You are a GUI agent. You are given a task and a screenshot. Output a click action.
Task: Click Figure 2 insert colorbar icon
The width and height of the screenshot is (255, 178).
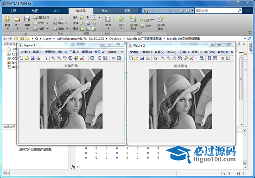point(209,58)
